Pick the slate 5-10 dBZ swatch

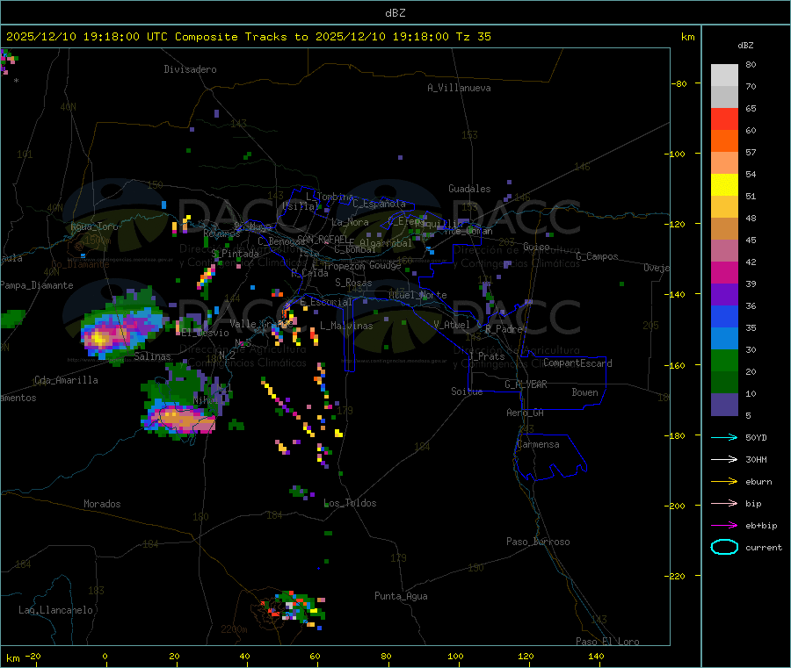click(724, 405)
